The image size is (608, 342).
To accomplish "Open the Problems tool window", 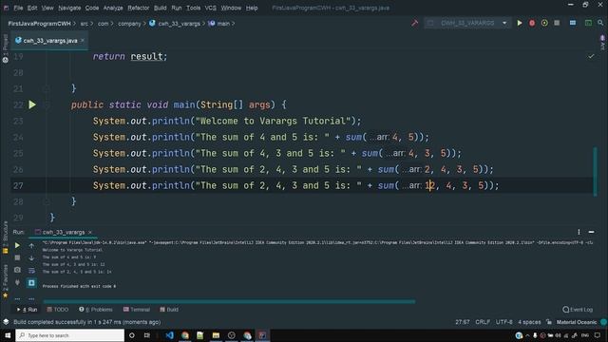I will coord(96,310).
